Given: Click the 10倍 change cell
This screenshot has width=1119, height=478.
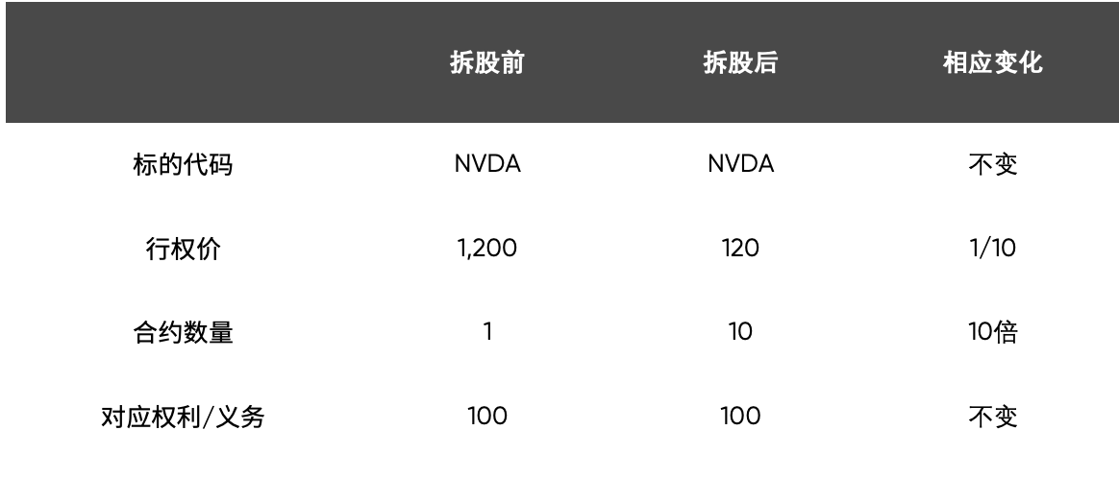Looking at the screenshot, I should click(993, 333).
